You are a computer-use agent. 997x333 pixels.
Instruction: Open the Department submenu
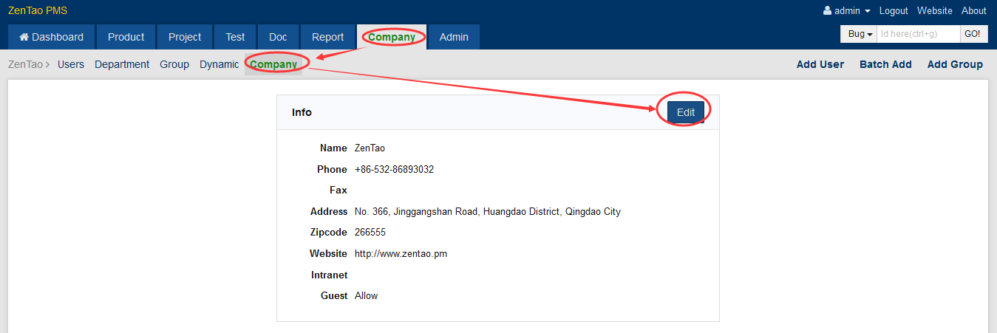pyautogui.click(x=122, y=64)
